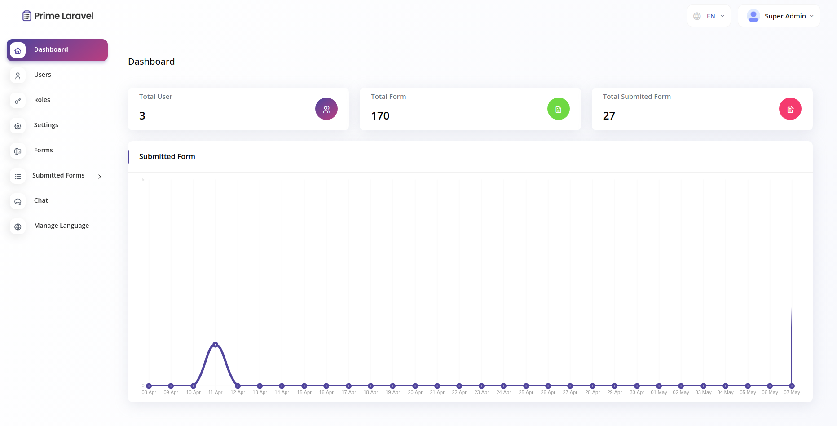837x426 pixels.
Task: Click the 11 Apr peak data point
Action: click(216, 345)
